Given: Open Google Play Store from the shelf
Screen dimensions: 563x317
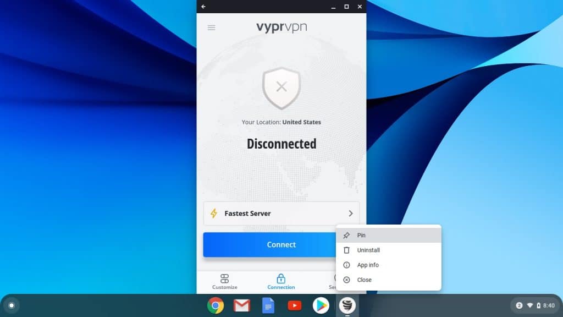Looking at the screenshot, I should (321, 305).
